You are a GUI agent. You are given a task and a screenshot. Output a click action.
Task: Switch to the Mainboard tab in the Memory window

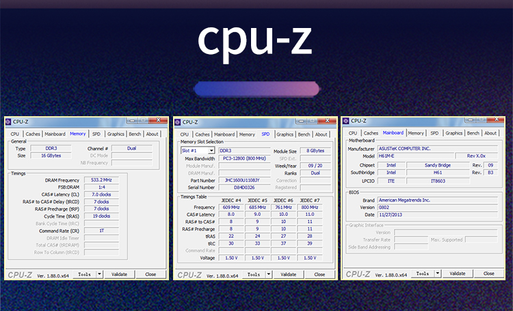coord(55,134)
